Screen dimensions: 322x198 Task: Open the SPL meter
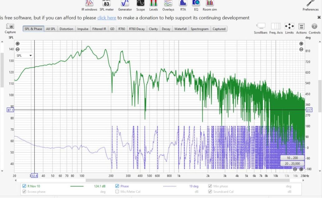pyautogui.click(x=107, y=4)
